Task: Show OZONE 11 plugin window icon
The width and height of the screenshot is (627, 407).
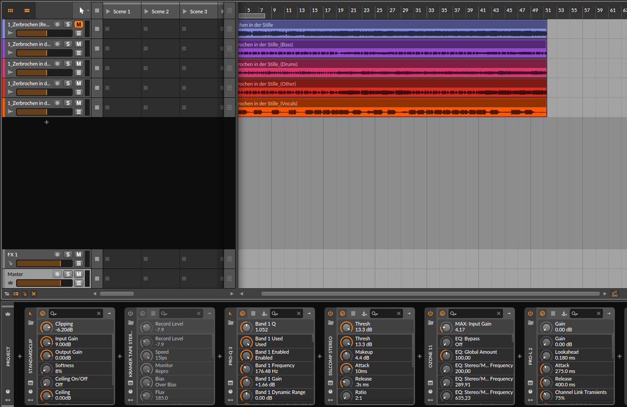Action: pos(430,383)
